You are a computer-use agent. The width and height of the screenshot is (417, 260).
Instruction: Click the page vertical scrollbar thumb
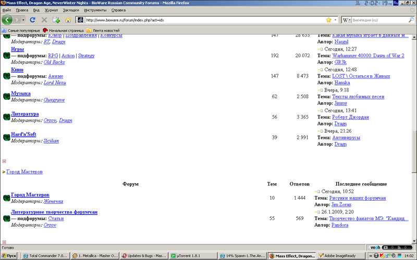click(414, 151)
